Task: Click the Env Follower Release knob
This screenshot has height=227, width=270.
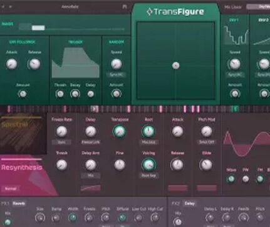Action: click(34, 64)
